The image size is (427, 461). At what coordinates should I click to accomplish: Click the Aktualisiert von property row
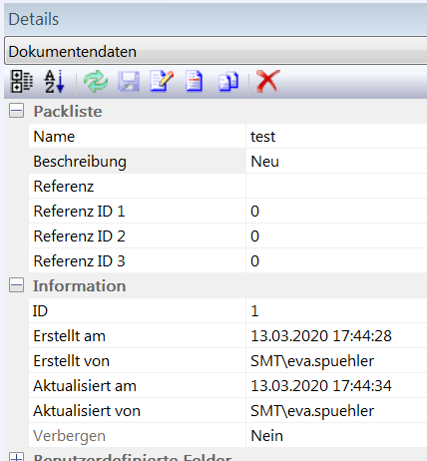tap(227, 411)
